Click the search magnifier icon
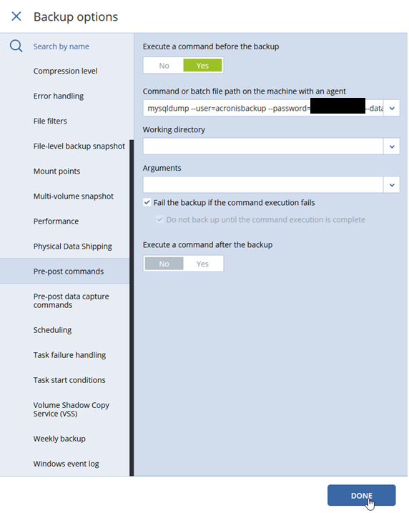Viewport: 409px width, 513px height. pyautogui.click(x=16, y=46)
